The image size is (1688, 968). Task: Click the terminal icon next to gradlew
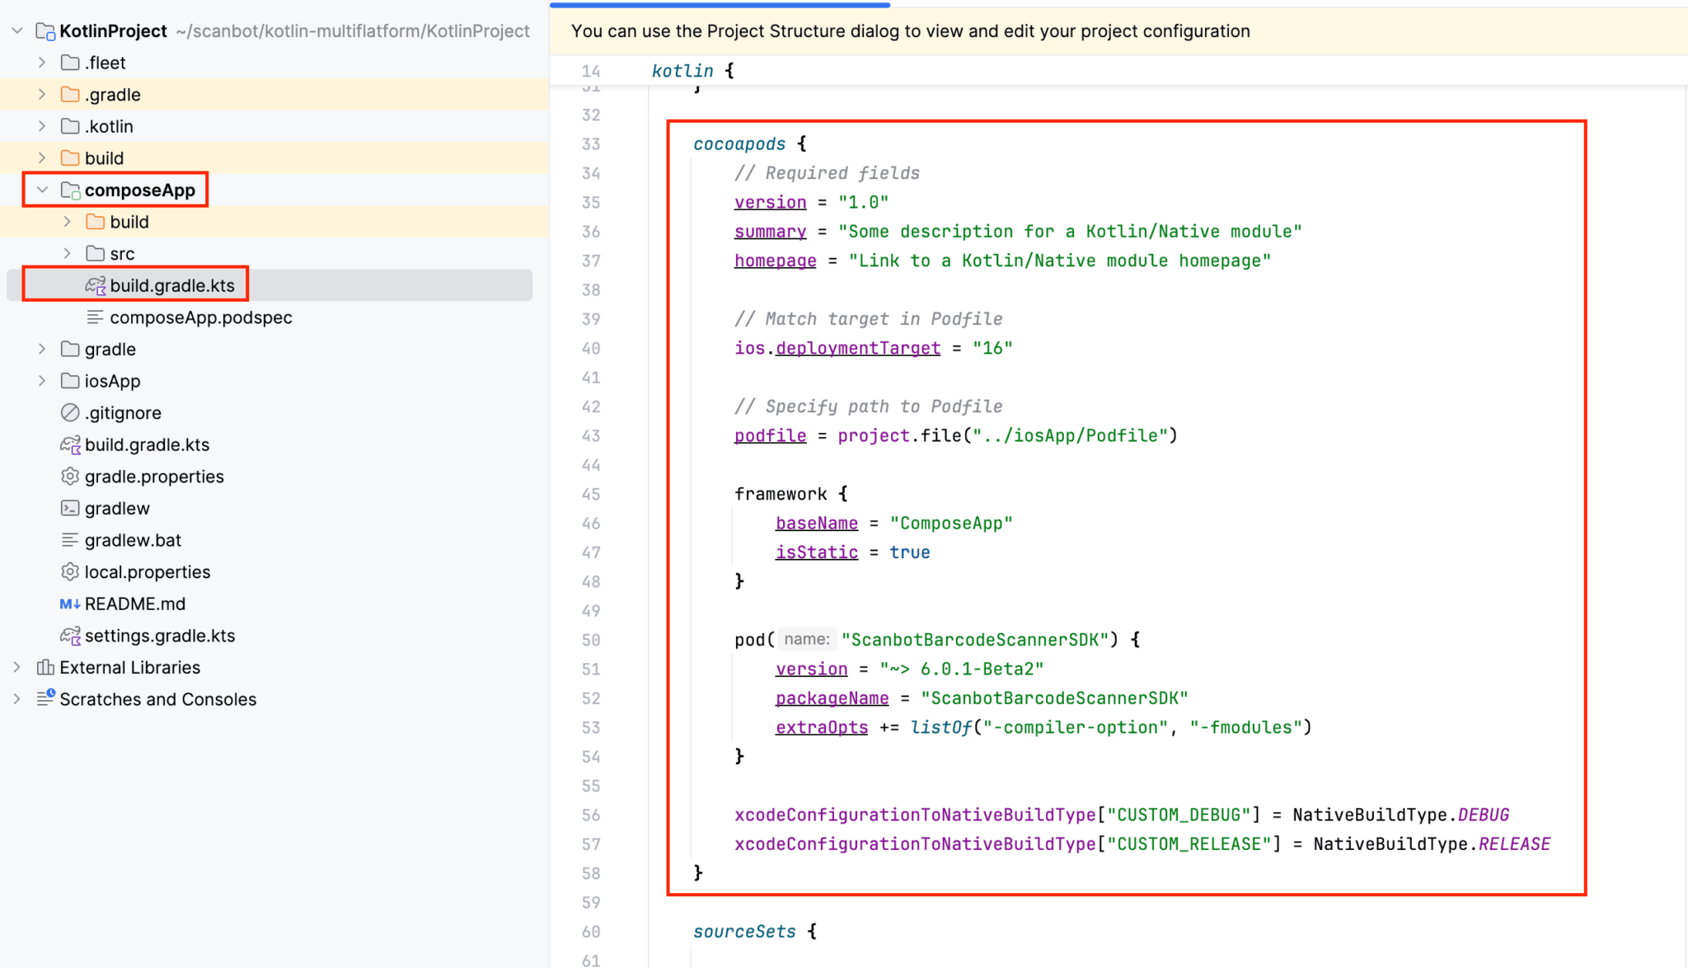click(71, 508)
